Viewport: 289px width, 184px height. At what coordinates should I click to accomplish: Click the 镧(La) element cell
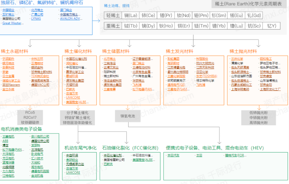coord(131,15)
